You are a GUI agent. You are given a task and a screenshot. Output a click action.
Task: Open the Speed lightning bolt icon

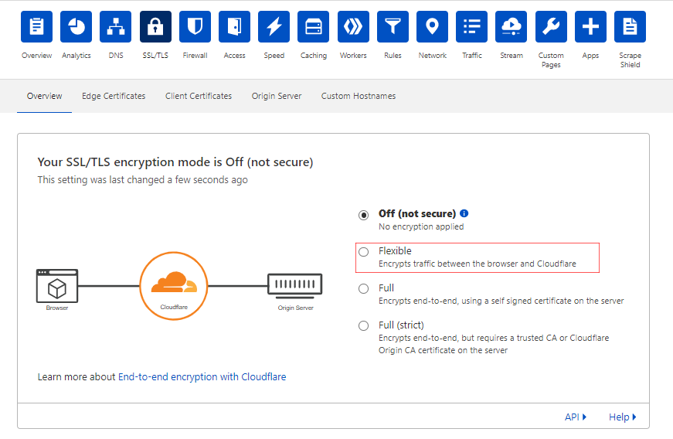coord(274,27)
